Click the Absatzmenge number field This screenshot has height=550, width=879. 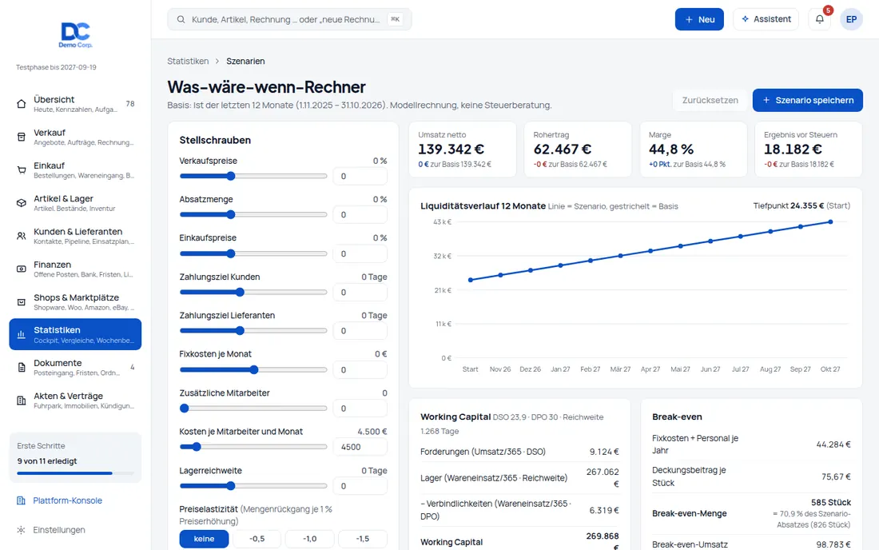coord(360,215)
